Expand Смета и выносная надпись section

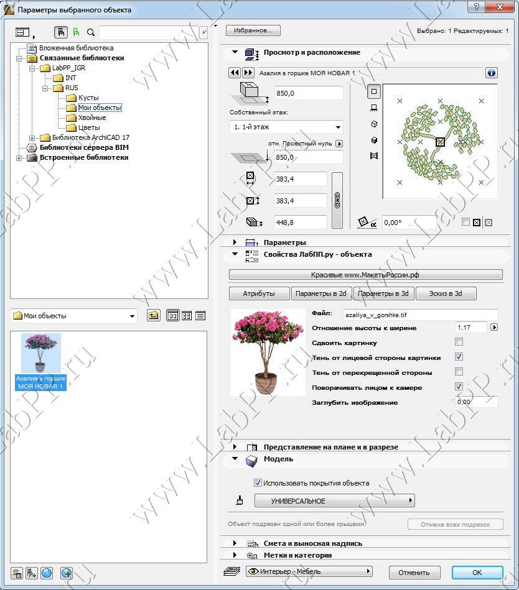[235, 543]
